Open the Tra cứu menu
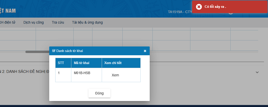Viewport: 268px width, 107px height. tap(58, 22)
